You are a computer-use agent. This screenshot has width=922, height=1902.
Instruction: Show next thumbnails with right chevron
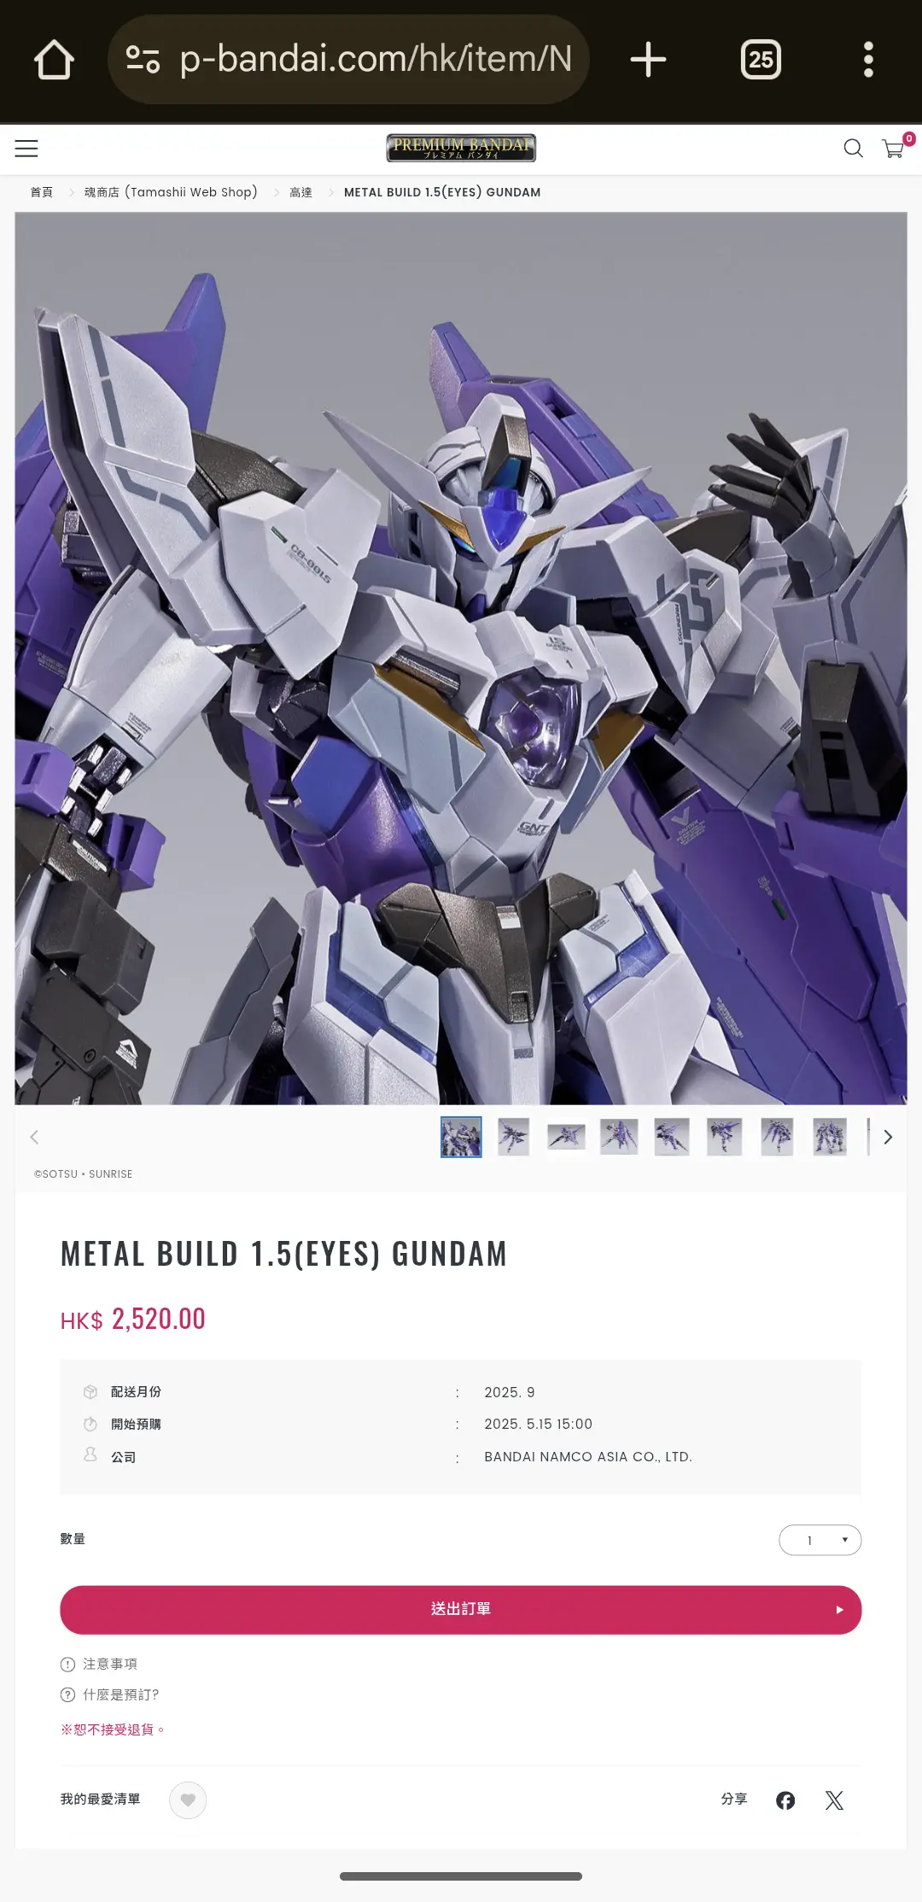click(888, 1137)
